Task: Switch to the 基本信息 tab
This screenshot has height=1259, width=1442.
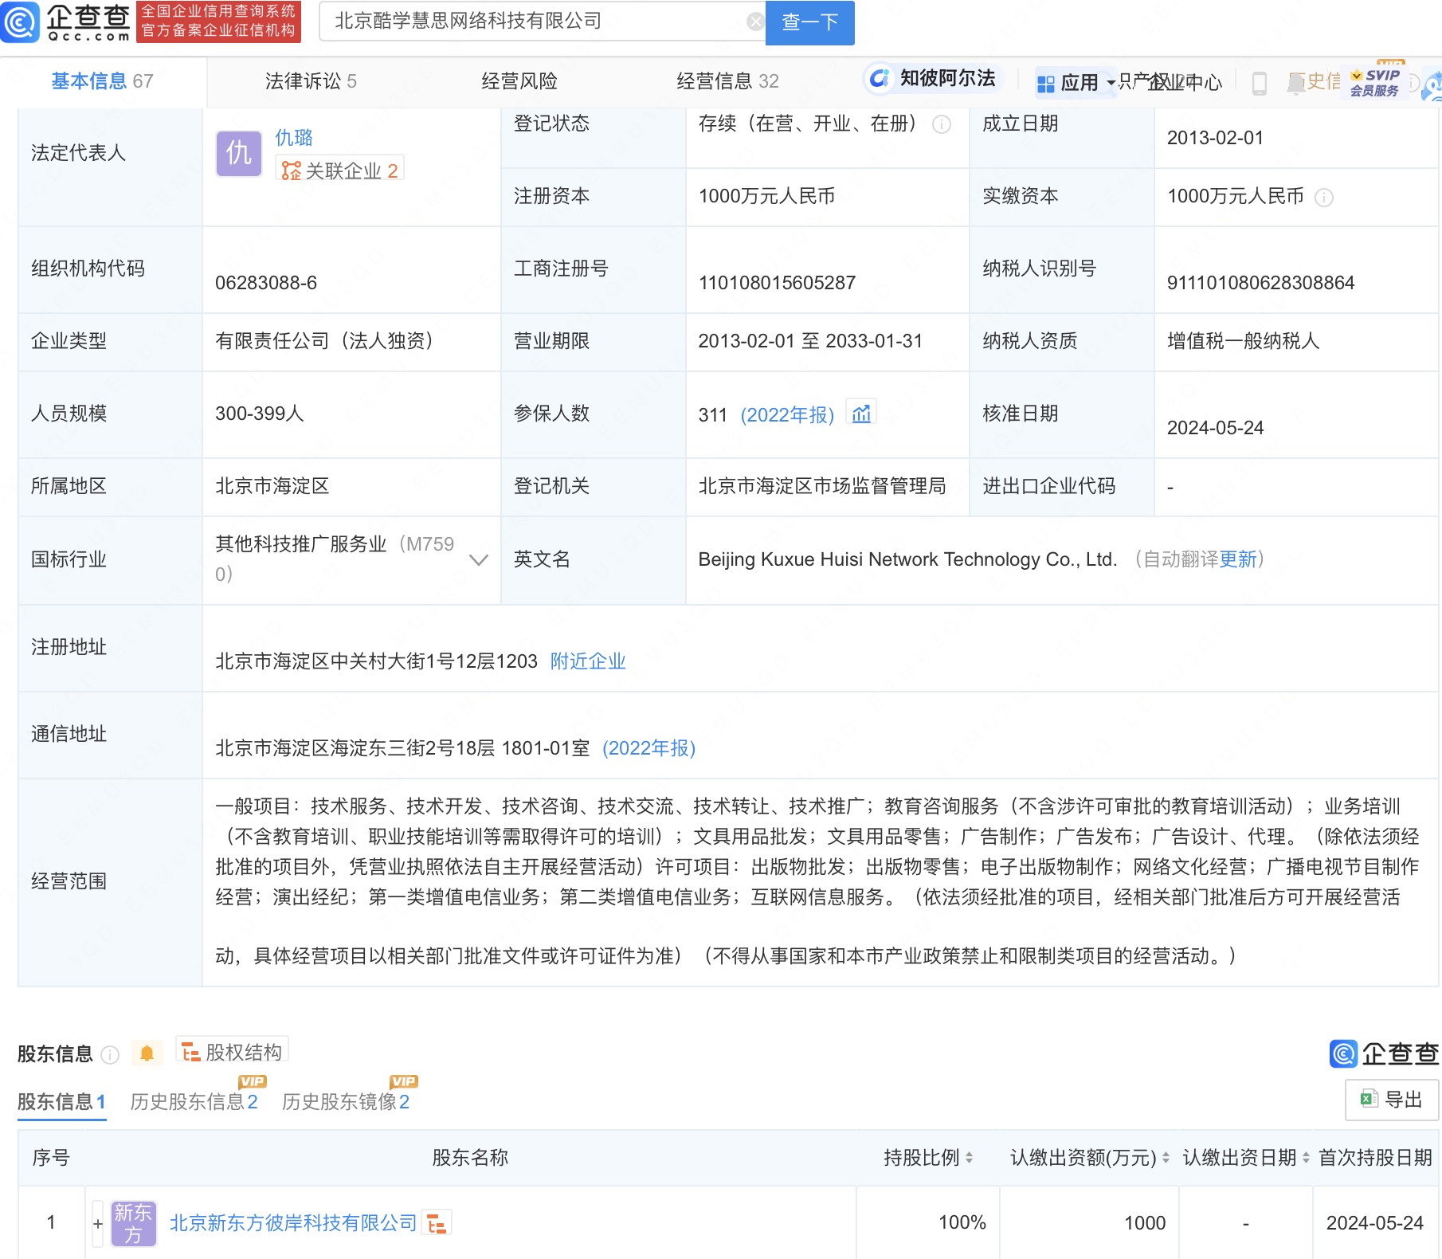Action: click(102, 81)
